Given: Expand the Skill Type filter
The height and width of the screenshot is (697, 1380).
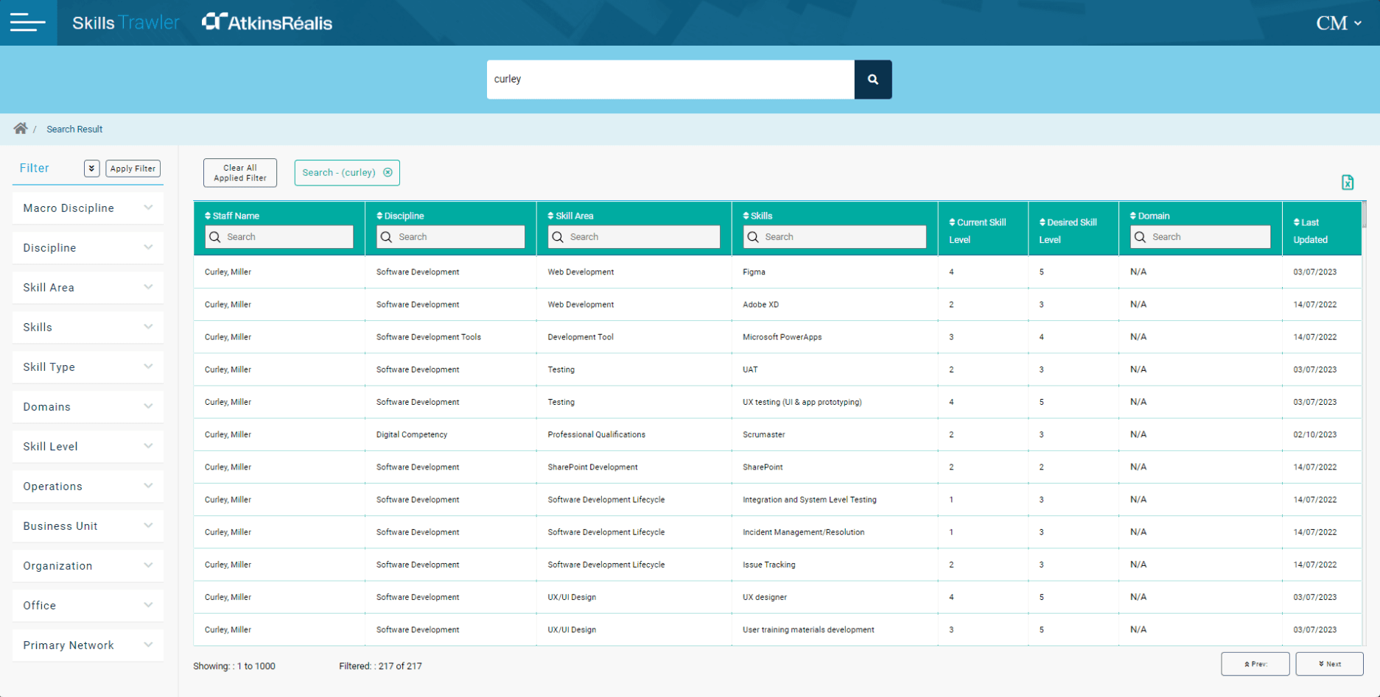Looking at the screenshot, I should [88, 367].
